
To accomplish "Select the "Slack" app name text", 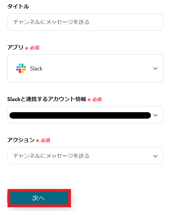I will point(36,68).
